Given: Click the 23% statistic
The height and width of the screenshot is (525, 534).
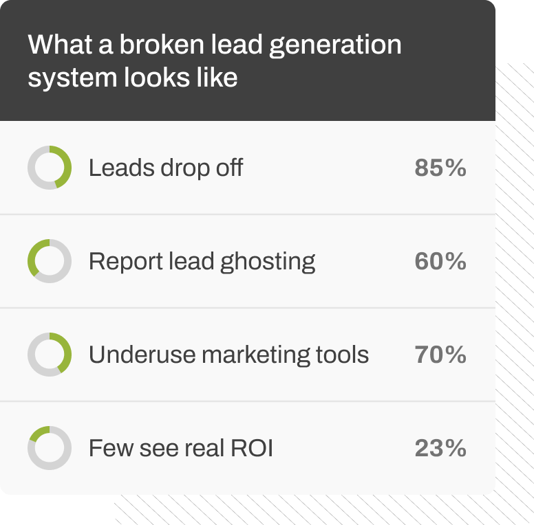Looking at the screenshot, I should (x=440, y=448).
